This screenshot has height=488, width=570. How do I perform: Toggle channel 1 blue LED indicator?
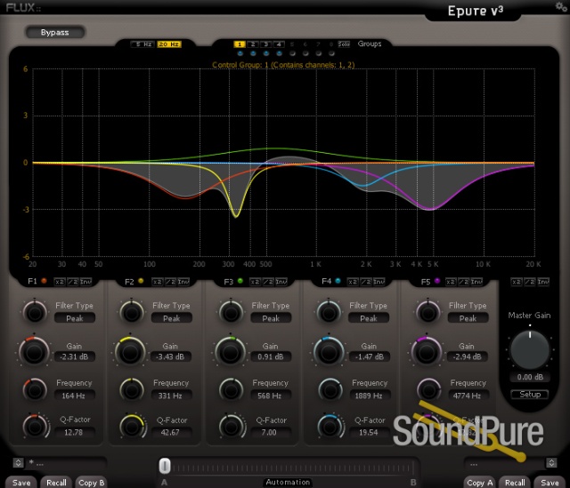pos(240,53)
